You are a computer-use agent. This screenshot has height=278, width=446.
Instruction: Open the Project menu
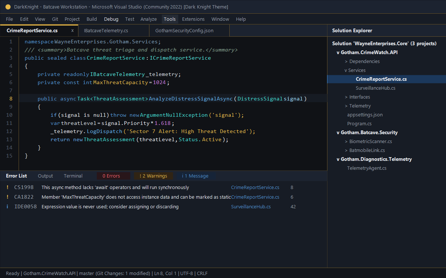[x=72, y=19]
